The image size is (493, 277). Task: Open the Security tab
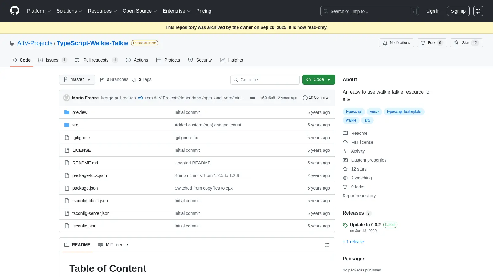(200, 60)
